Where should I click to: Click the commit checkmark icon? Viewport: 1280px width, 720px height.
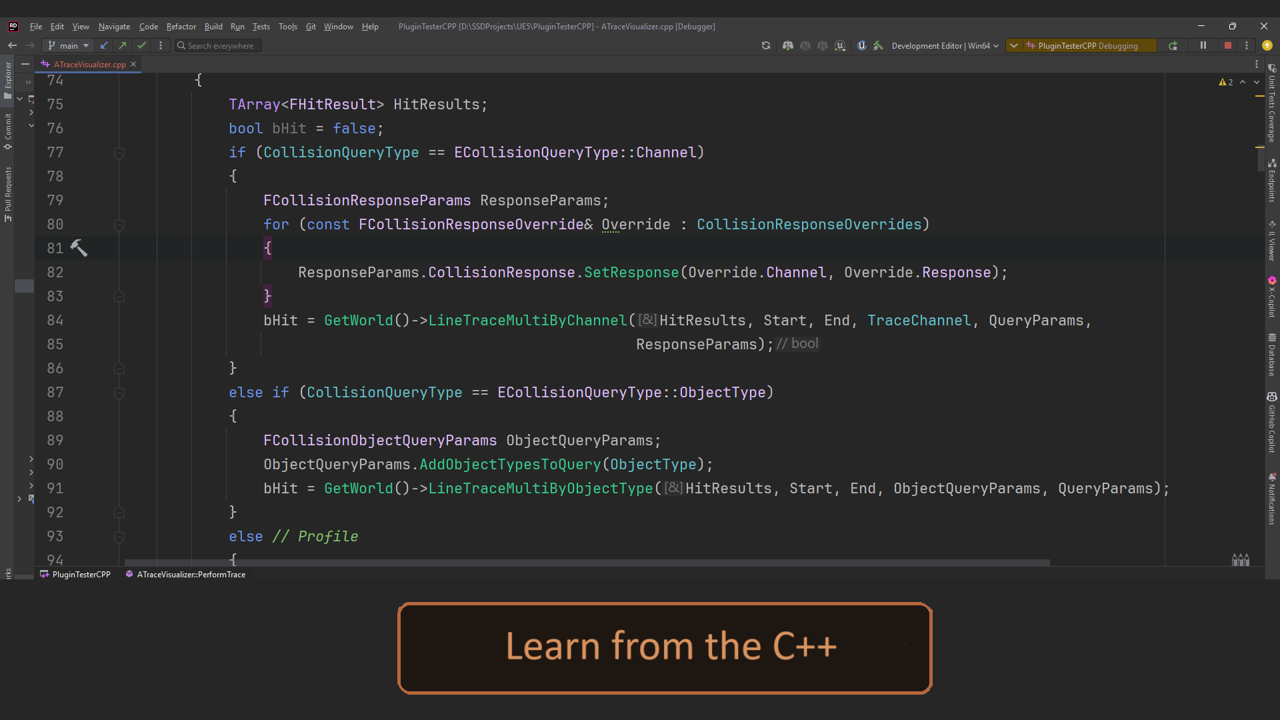(141, 45)
